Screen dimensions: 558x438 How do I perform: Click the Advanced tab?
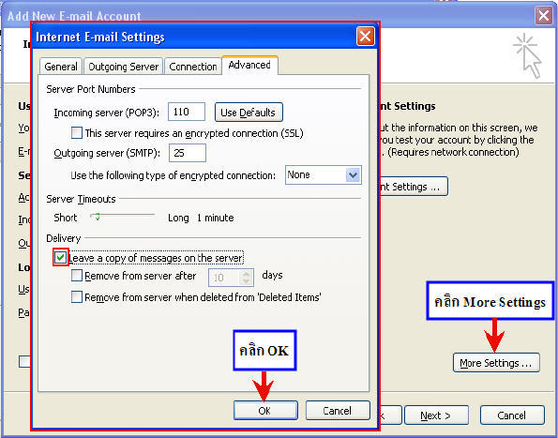click(249, 65)
